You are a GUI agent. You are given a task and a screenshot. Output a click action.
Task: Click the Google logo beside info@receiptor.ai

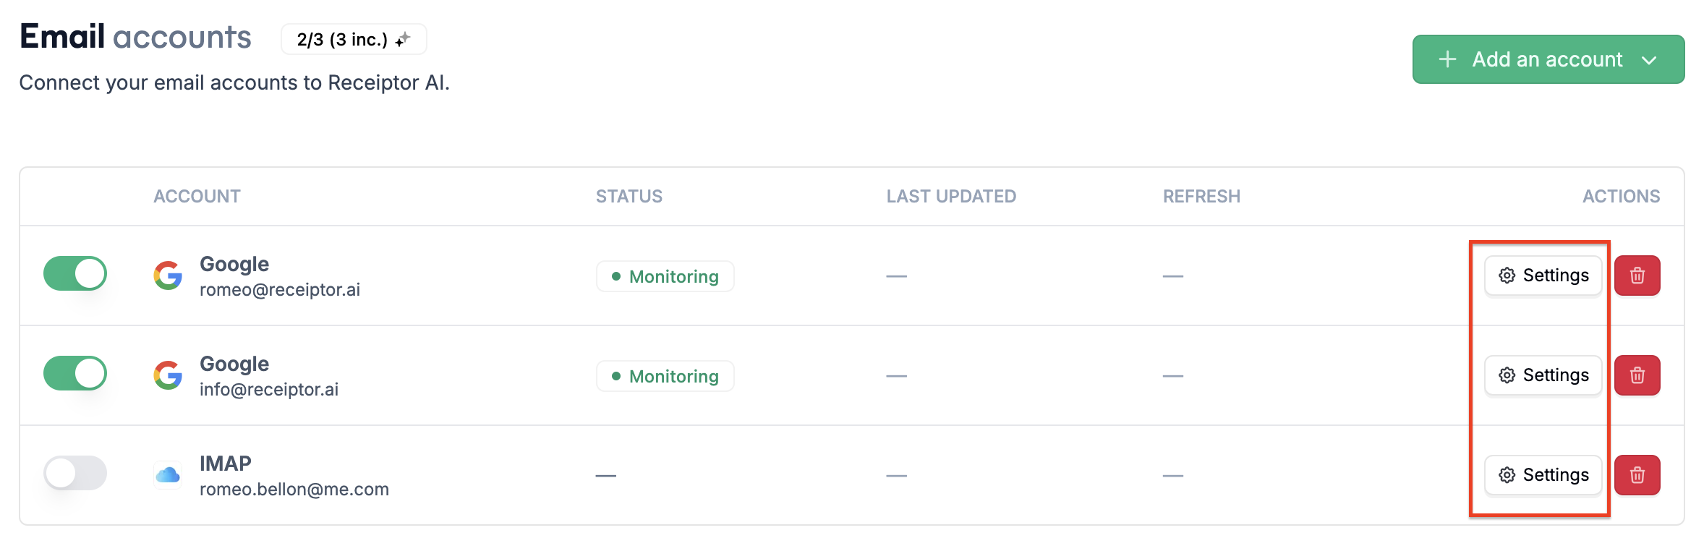[168, 375]
